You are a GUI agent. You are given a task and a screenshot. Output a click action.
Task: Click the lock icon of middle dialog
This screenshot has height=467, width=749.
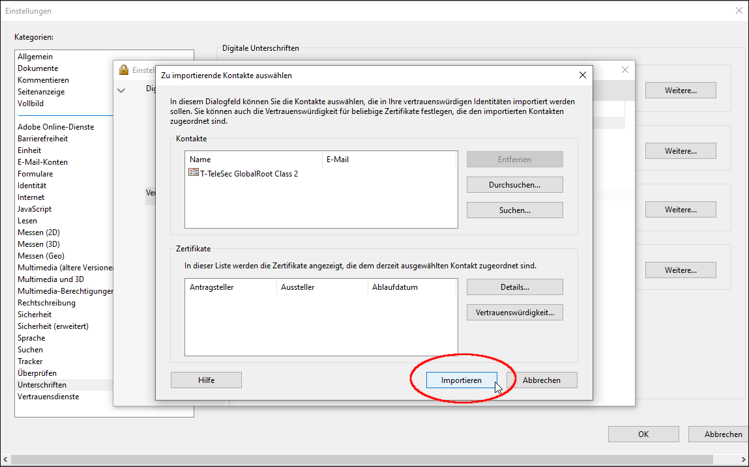(x=124, y=70)
